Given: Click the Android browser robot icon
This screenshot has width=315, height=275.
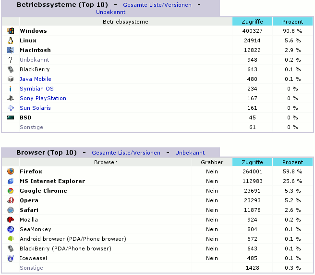Looking at the screenshot, I should [11, 239].
